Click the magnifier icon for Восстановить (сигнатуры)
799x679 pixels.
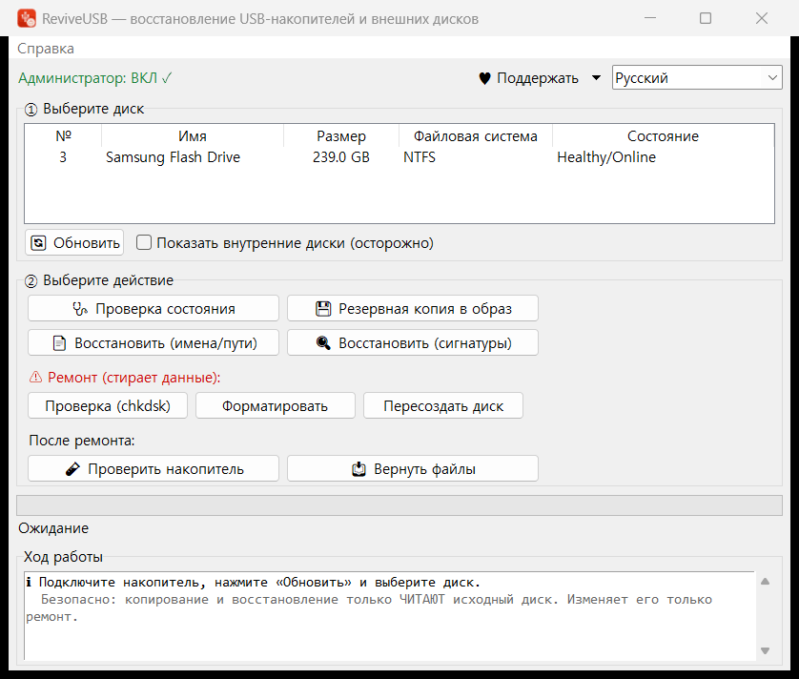pyautogui.click(x=323, y=342)
